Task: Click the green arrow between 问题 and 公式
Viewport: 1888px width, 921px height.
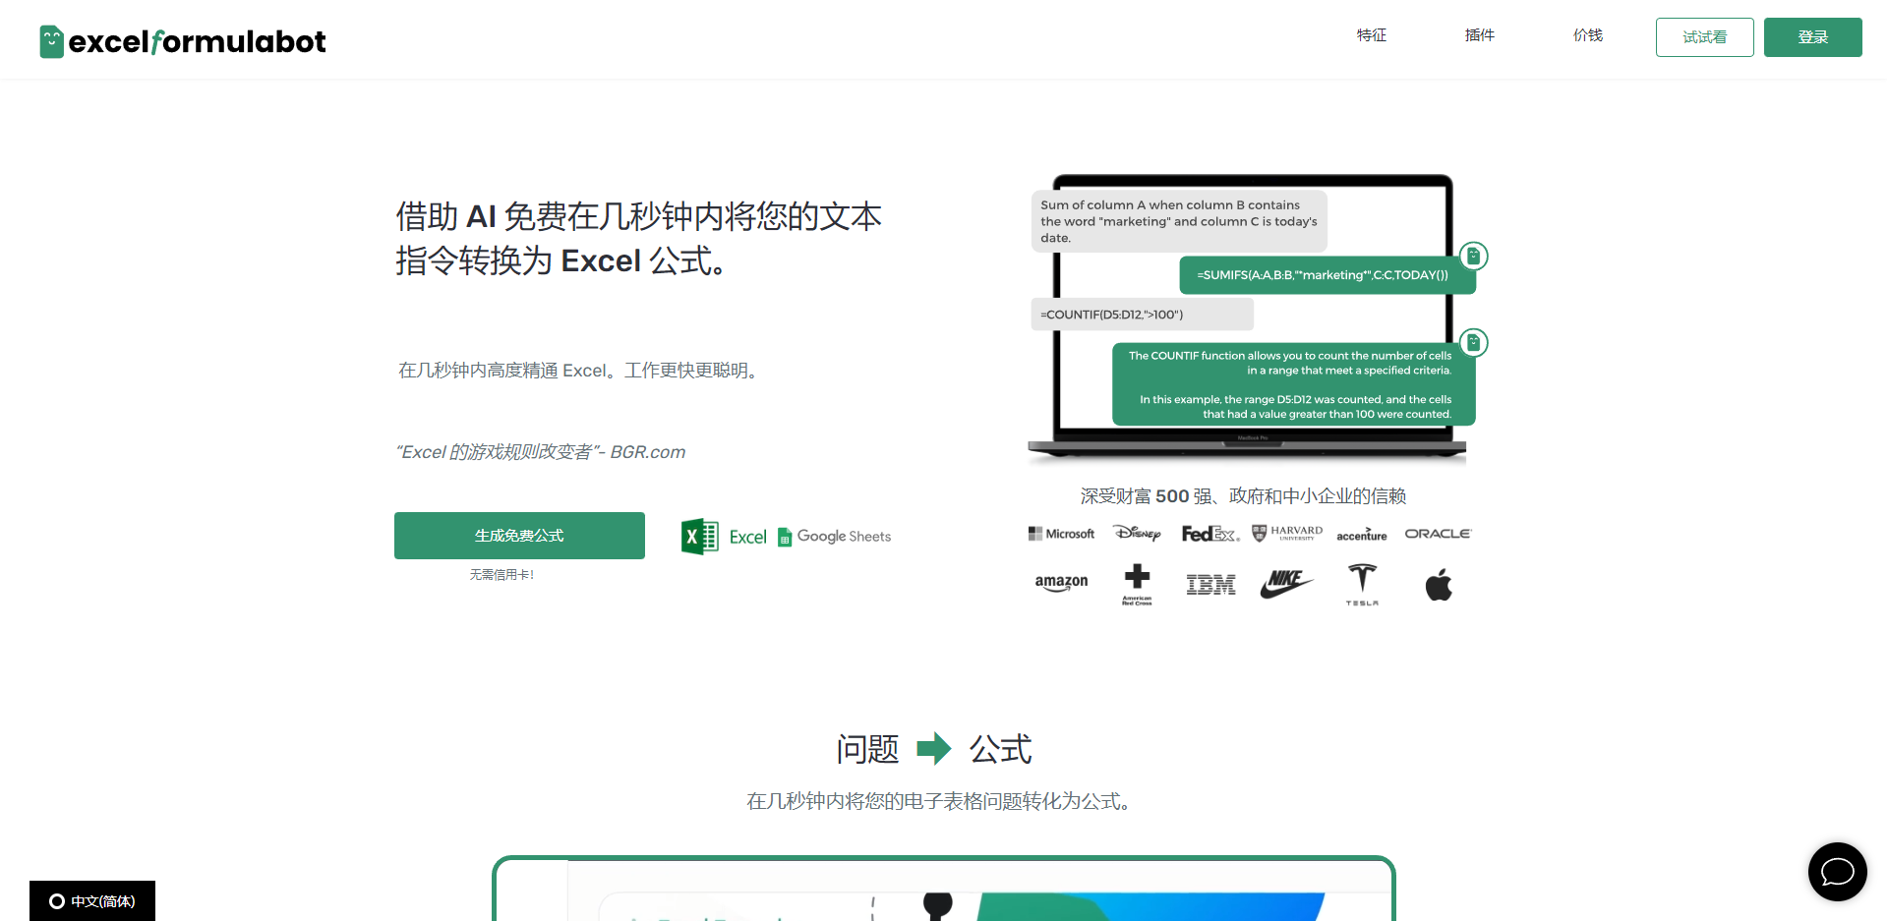Action: point(933,749)
